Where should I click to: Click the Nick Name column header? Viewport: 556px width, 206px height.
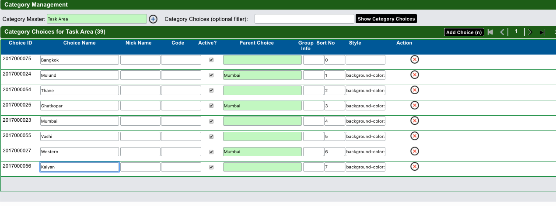138,43
